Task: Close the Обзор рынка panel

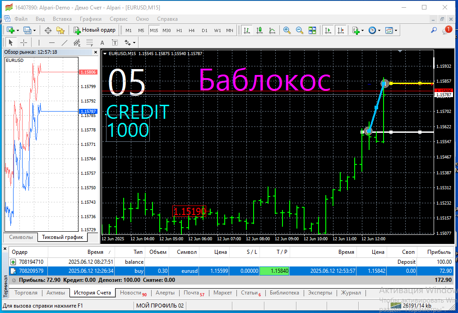Action: pos(96,52)
